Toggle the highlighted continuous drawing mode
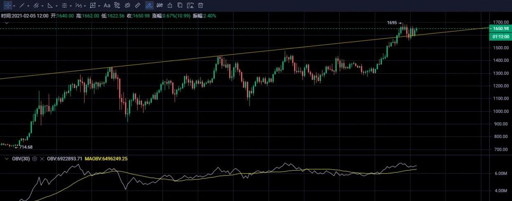Image resolution: width=512 pixels, height=201 pixels. coord(149,5)
